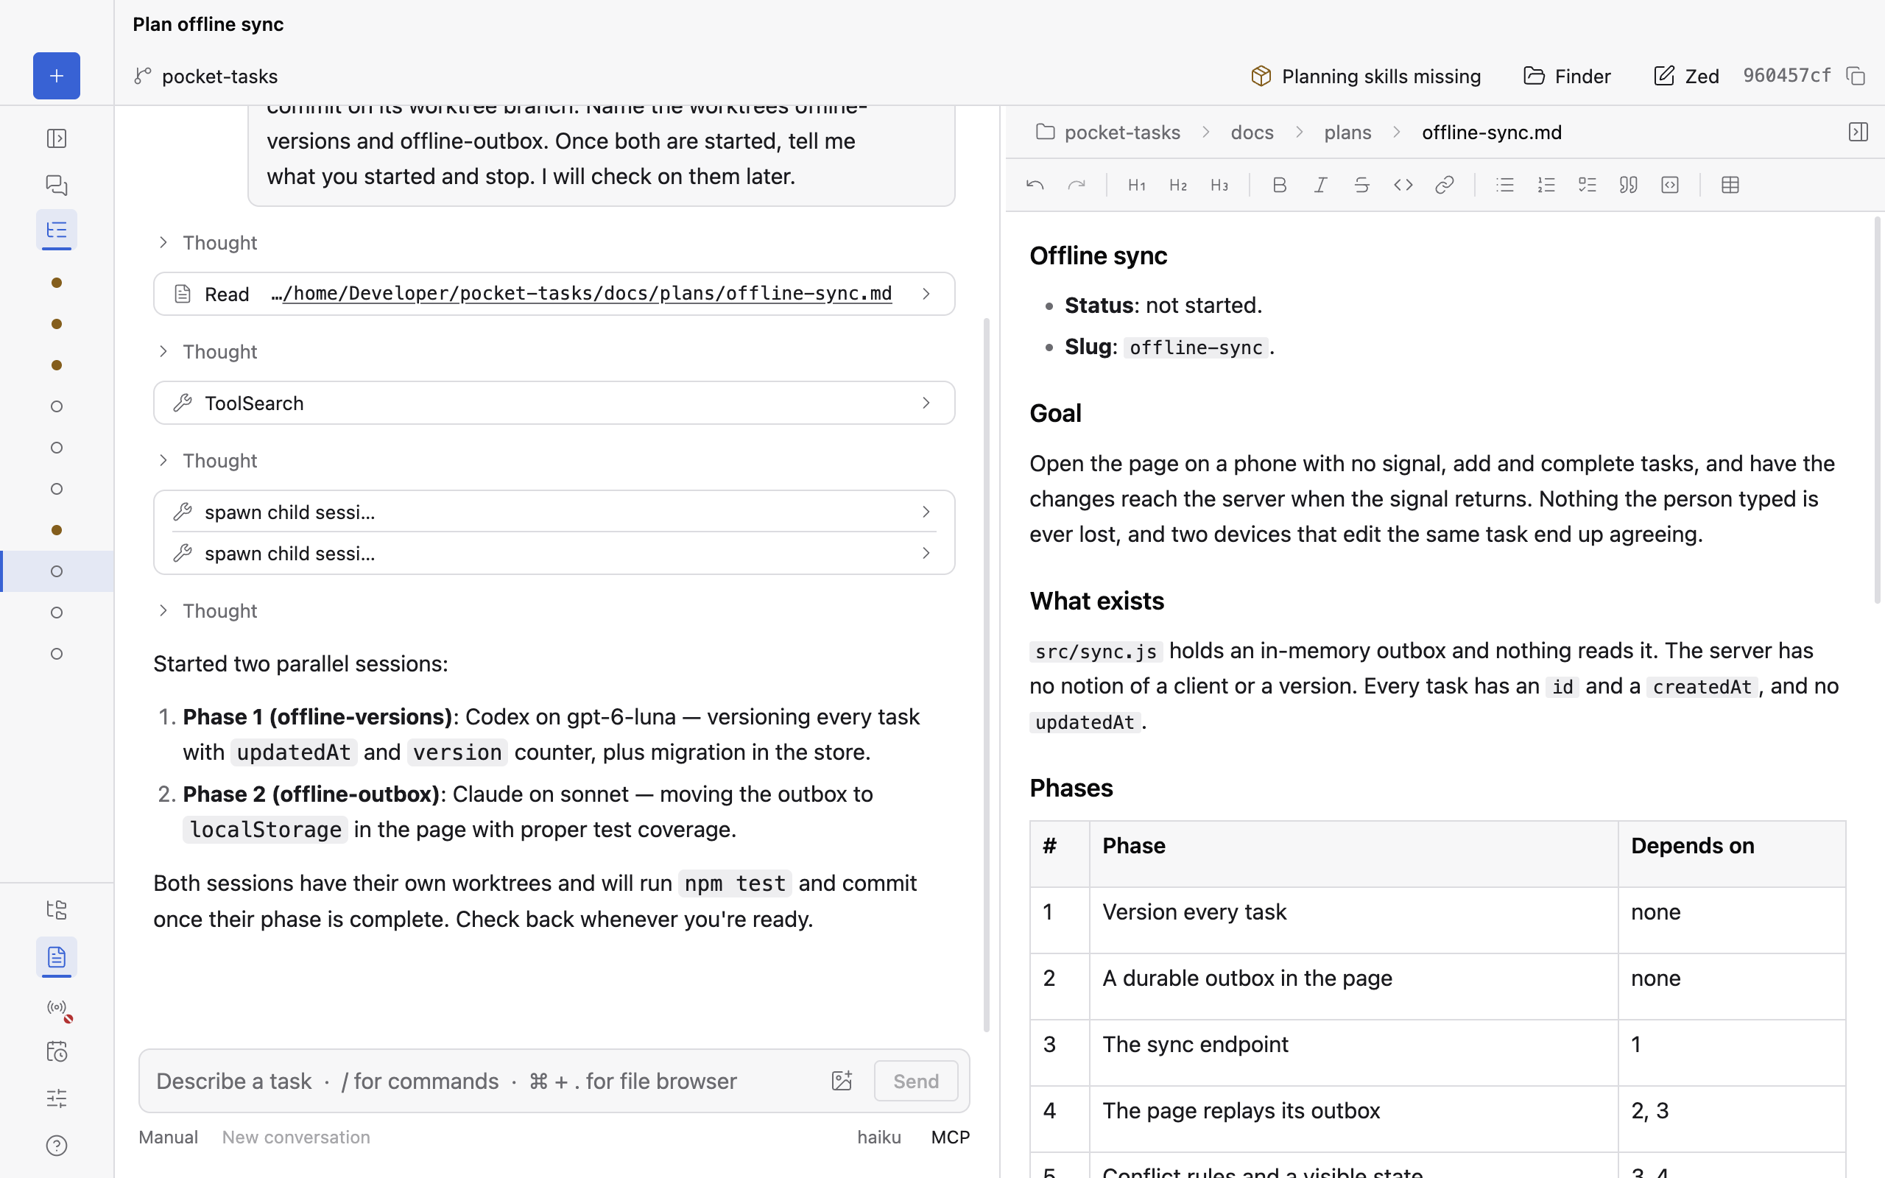Collapse the right document panel

pos(1858,132)
